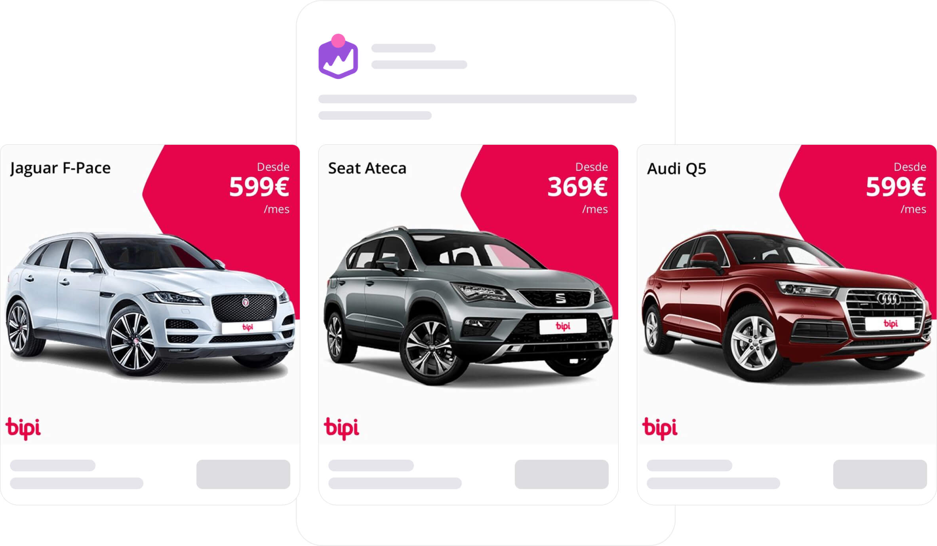The height and width of the screenshot is (546, 937).
Task: Click bipi license plate on the Jaguar
Action: tap(247, 327)
